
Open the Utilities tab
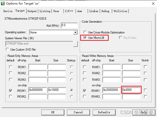click(x=121, y=11)
